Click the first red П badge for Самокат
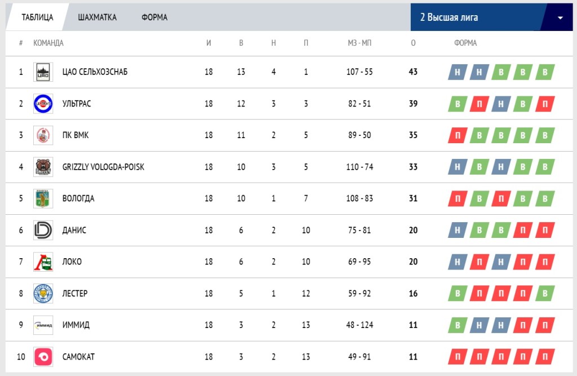This screenshot has height=376, width=577. 458,356
